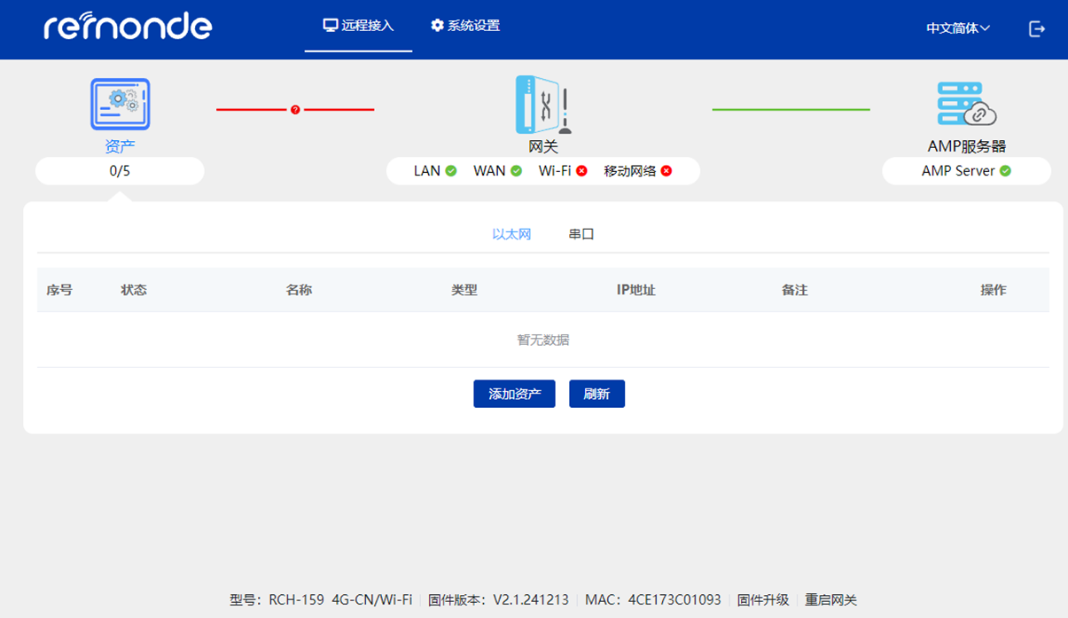The image size is (1068, 618).
Task: Click the green connection line to AMP server
Action: [790, 109]
